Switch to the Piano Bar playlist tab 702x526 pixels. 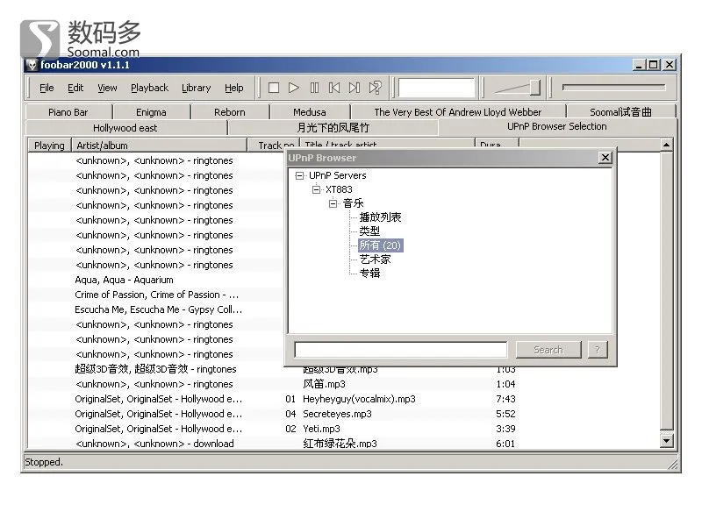click(68, 112)
